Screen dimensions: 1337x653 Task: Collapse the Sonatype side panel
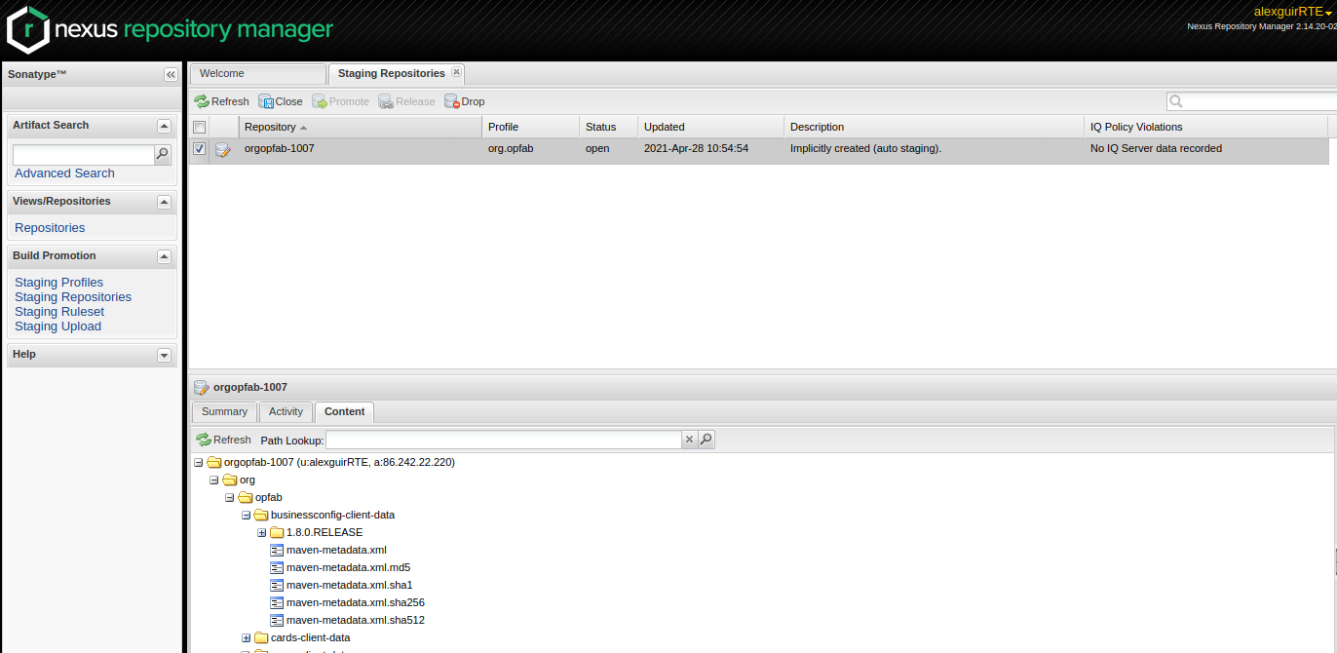coord(171,74)
